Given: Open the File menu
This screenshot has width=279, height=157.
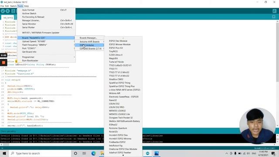Looking at the screenshot, I should [2, 6].
